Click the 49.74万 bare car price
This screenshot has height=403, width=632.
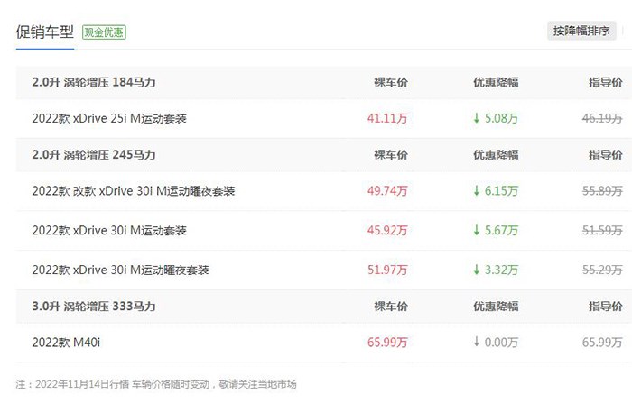(x=387, y=191)
